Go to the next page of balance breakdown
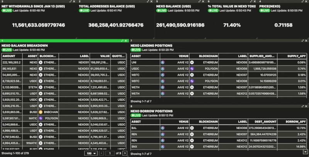309x157 pixels. (125, 153)
